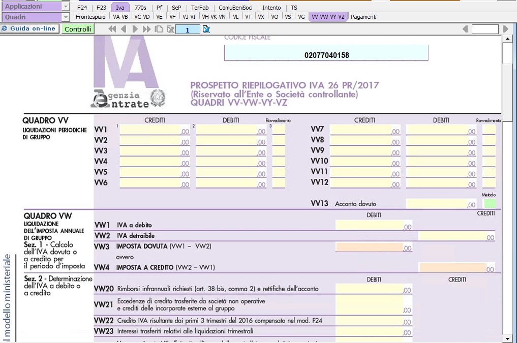This screenshot has height=343, width=517.
Task: Open the VX quadro tab
Action: tap(261, 17)
